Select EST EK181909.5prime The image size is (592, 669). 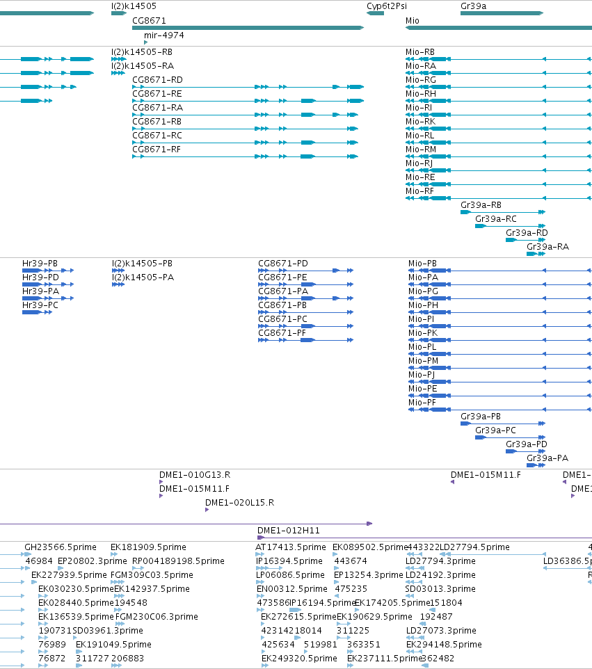pyautogui.click(x=148, y=547)
